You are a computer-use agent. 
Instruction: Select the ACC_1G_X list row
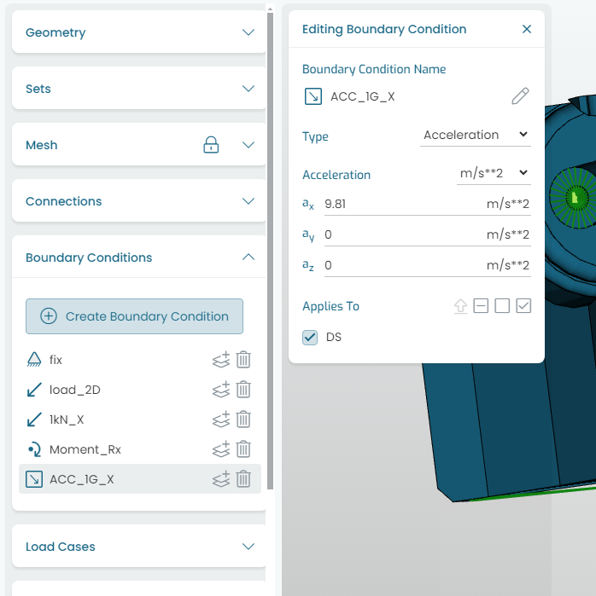tap(140, 479)
